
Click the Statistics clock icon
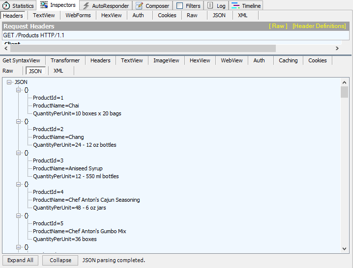click(x=6, y=6)
